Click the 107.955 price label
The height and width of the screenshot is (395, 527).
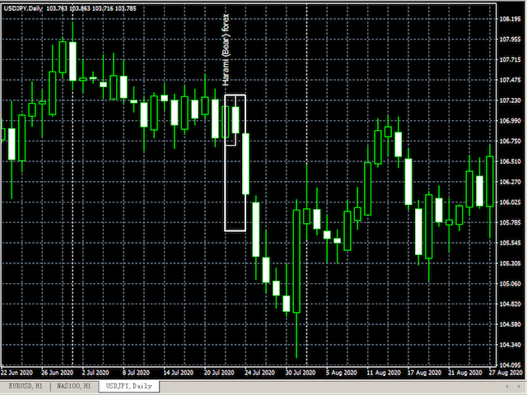point(510,39)
